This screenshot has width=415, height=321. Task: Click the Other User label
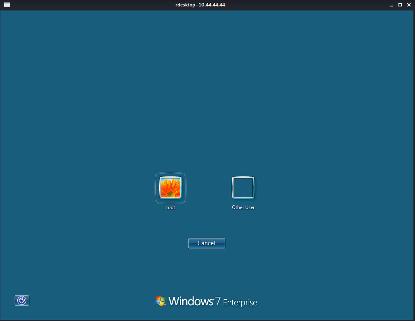point(243,207)
